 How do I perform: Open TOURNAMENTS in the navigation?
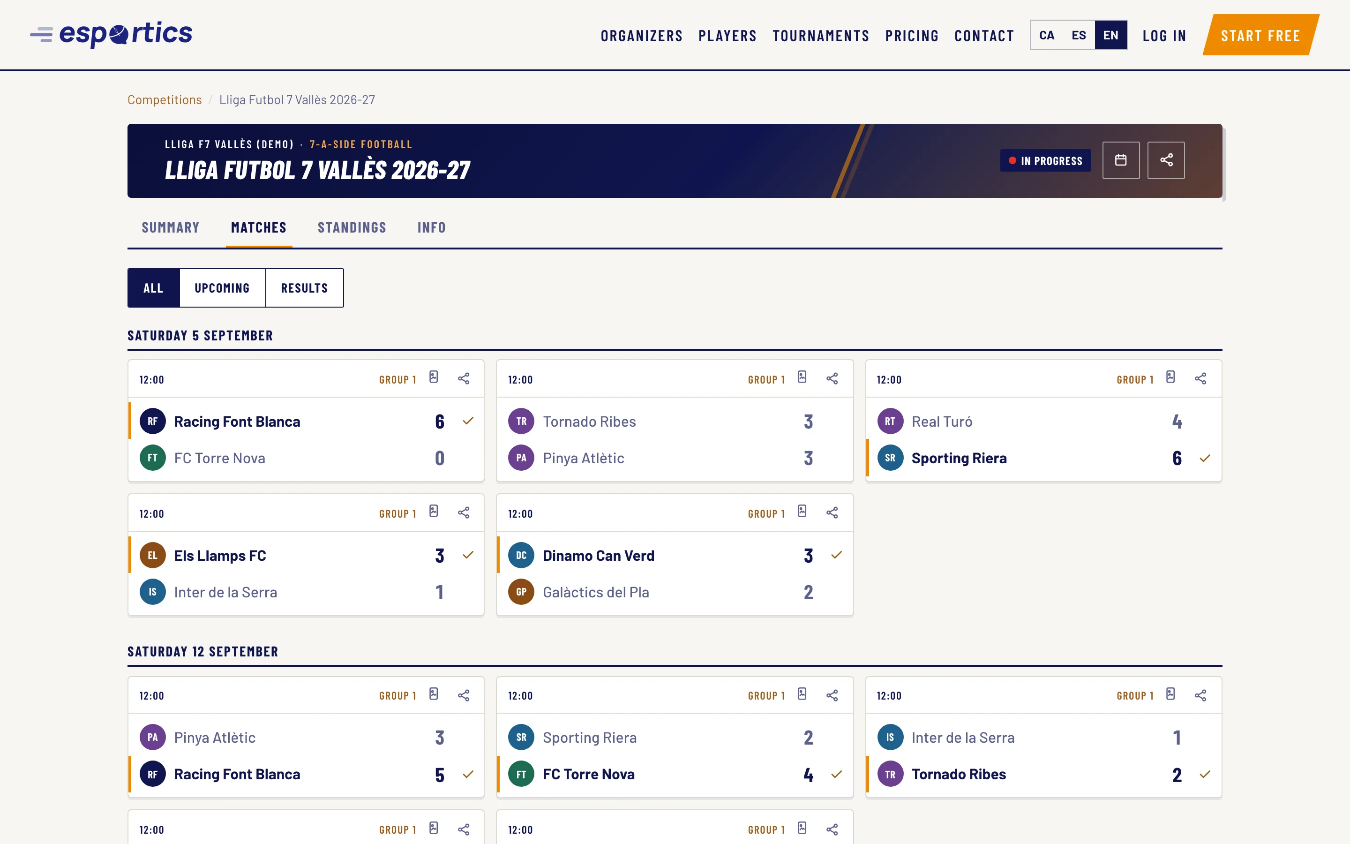click(x=821, y=36)
